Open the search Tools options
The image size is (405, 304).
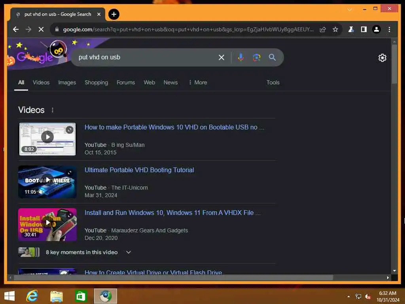pyautogui.click(x=273, y=82)
